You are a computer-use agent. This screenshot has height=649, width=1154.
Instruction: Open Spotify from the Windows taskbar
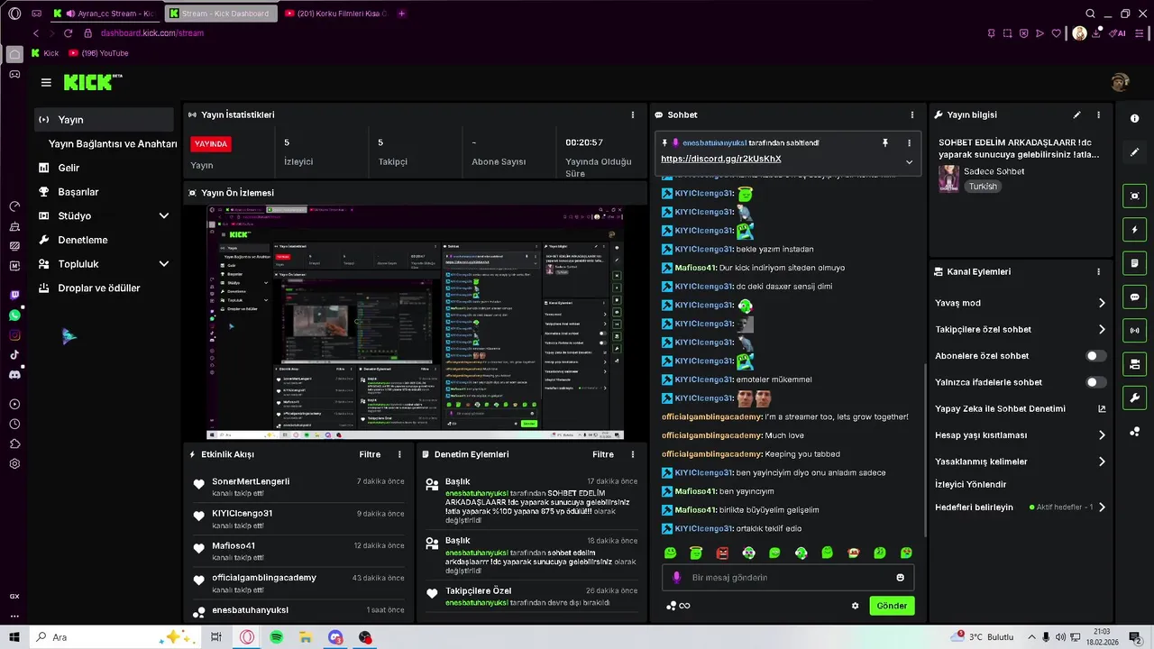(x=276, y=637)
